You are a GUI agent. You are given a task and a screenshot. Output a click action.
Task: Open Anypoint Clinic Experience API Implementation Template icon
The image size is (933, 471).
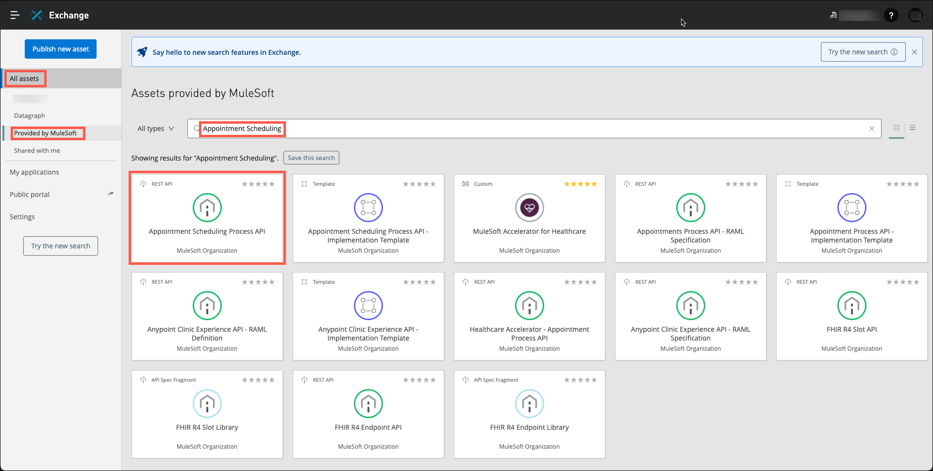click(x=368, y=306)
